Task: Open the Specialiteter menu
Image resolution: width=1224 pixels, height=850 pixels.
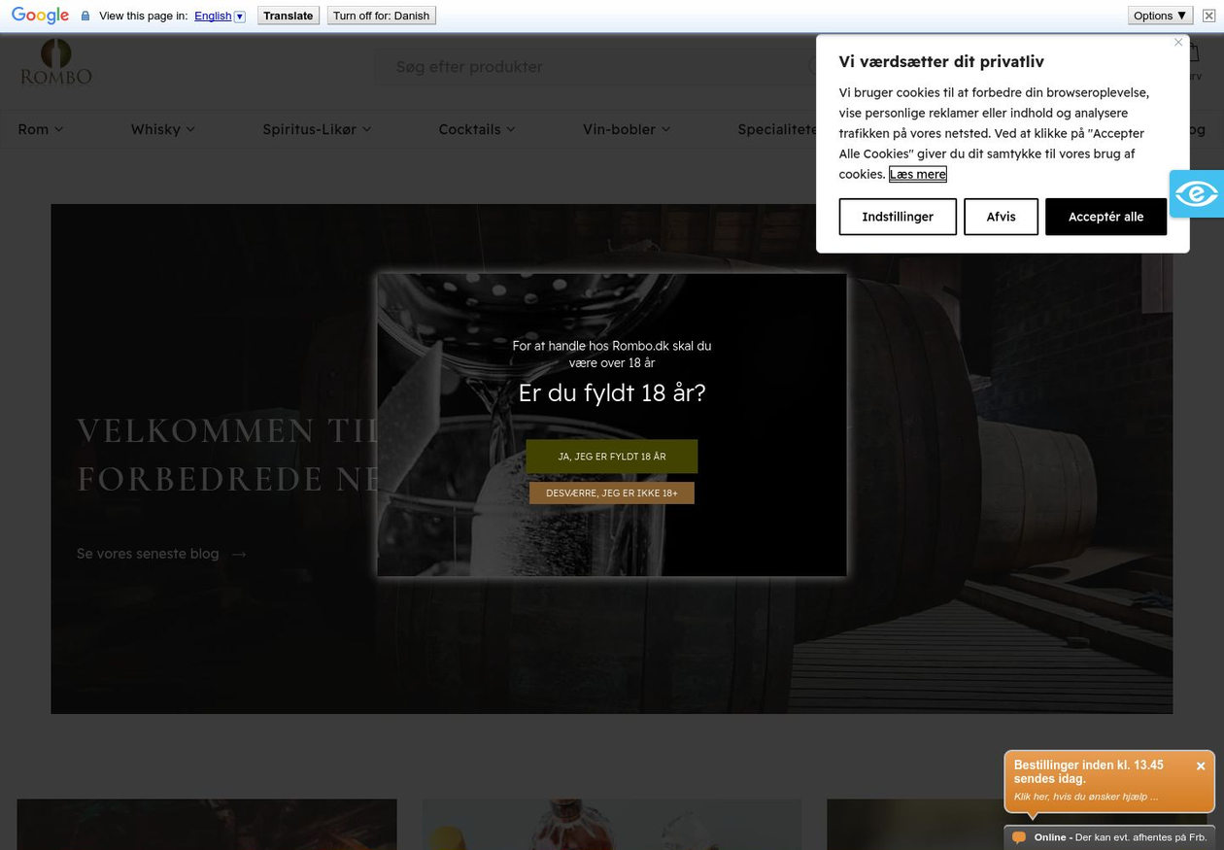Action: tap(778, 129)
